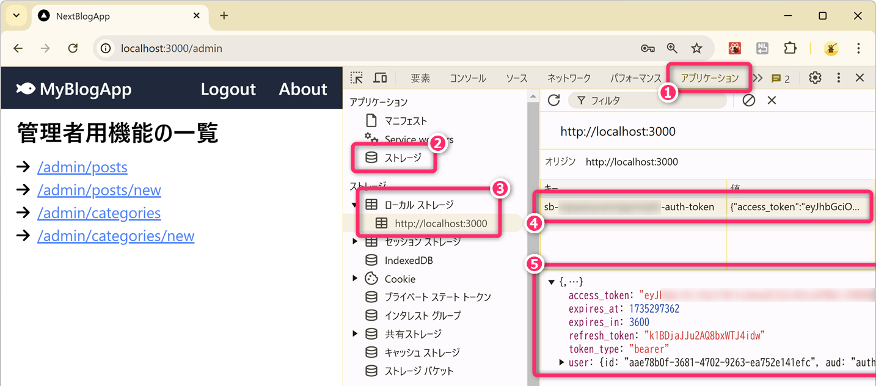Open DevTools three-dot customize menu

pos(839,78)
